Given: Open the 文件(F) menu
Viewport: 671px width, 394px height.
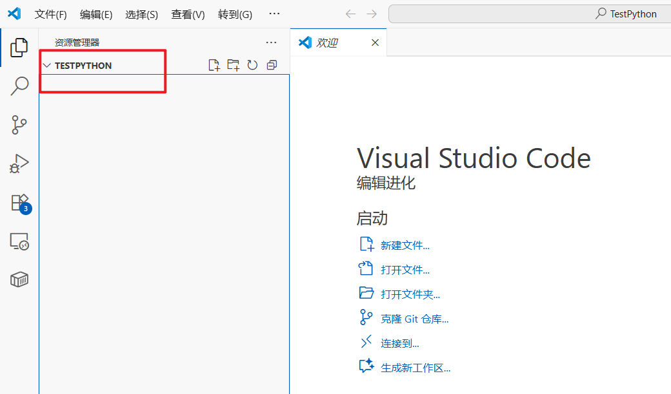Looking at the screenshot, I should pos(50,15).
